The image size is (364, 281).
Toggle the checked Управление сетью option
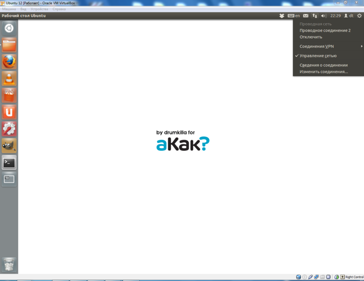(x=318, y=56)
